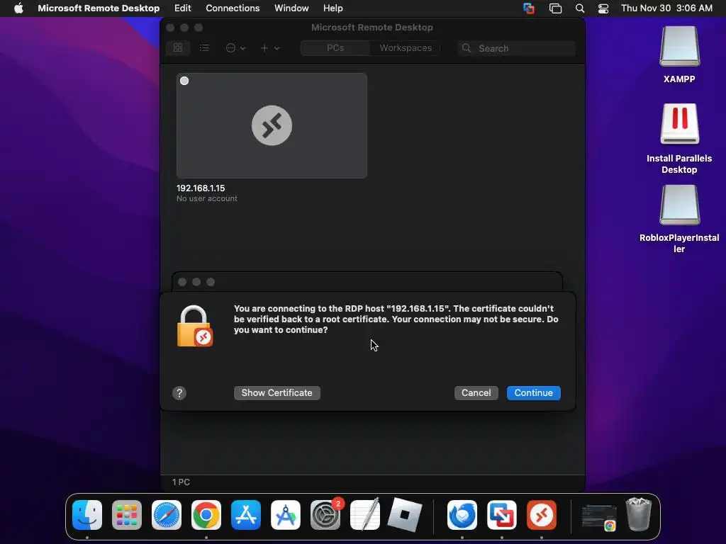The width and height of the screenshot is (726, 544).
Task: Open the plus Add dropdown
Action: pos(270,47)
